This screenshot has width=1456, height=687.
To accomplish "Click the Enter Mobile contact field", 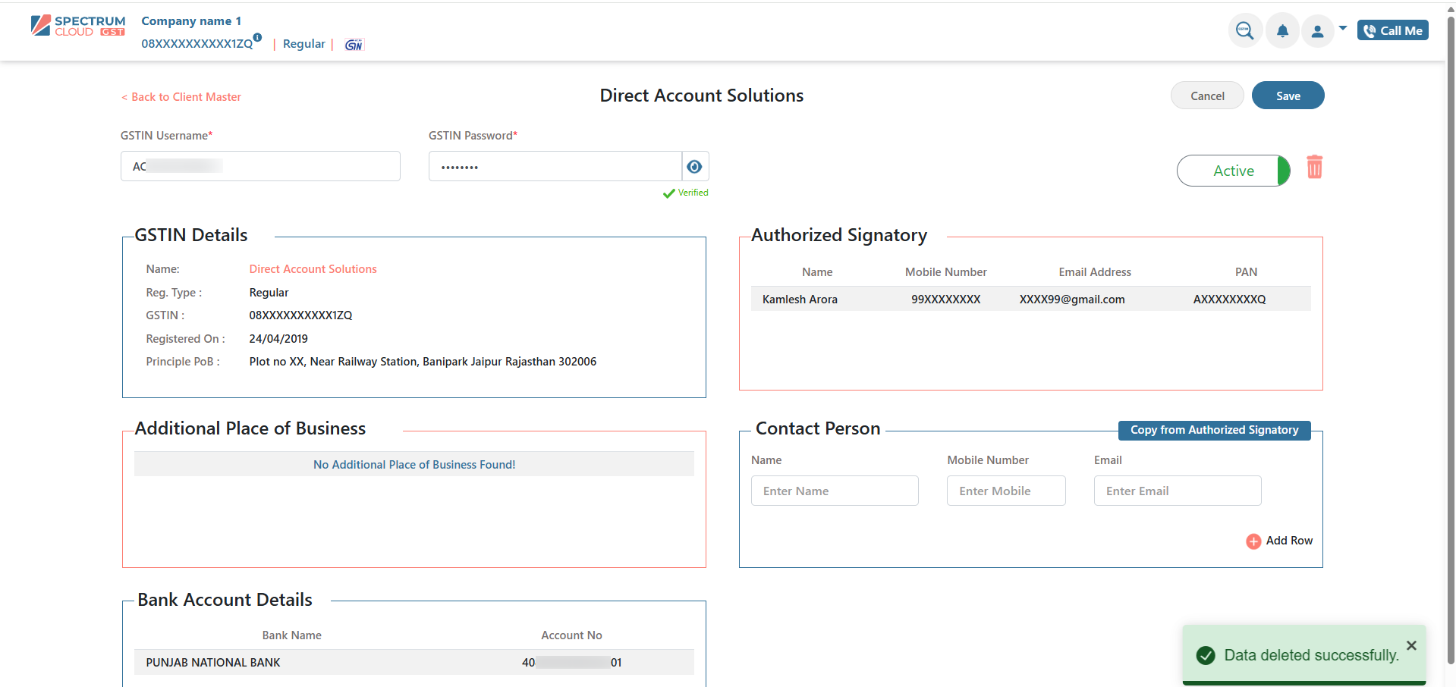I will click(x=1005, y=491).
